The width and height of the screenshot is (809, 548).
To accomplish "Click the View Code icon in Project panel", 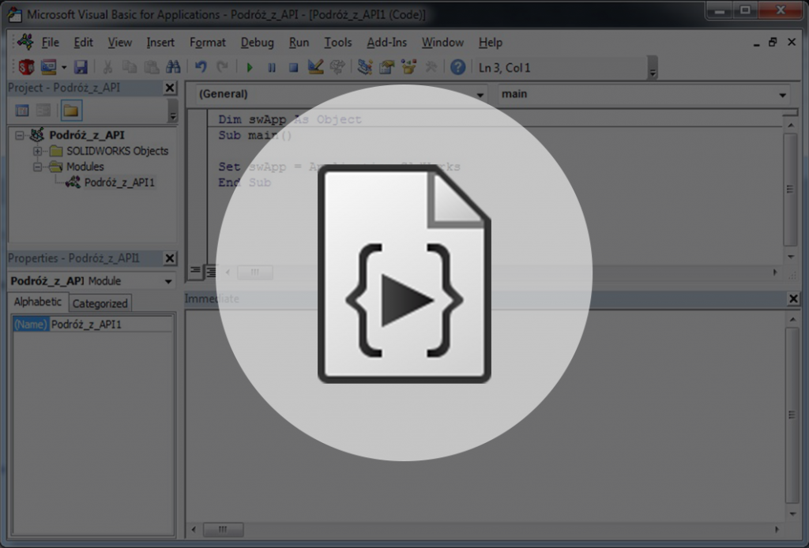I will click(x=21, y=110).
